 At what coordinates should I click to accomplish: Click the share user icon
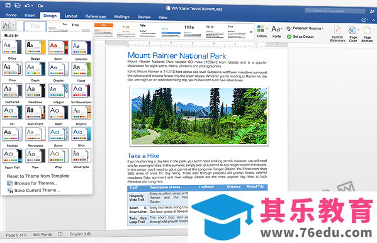point(372,11)
